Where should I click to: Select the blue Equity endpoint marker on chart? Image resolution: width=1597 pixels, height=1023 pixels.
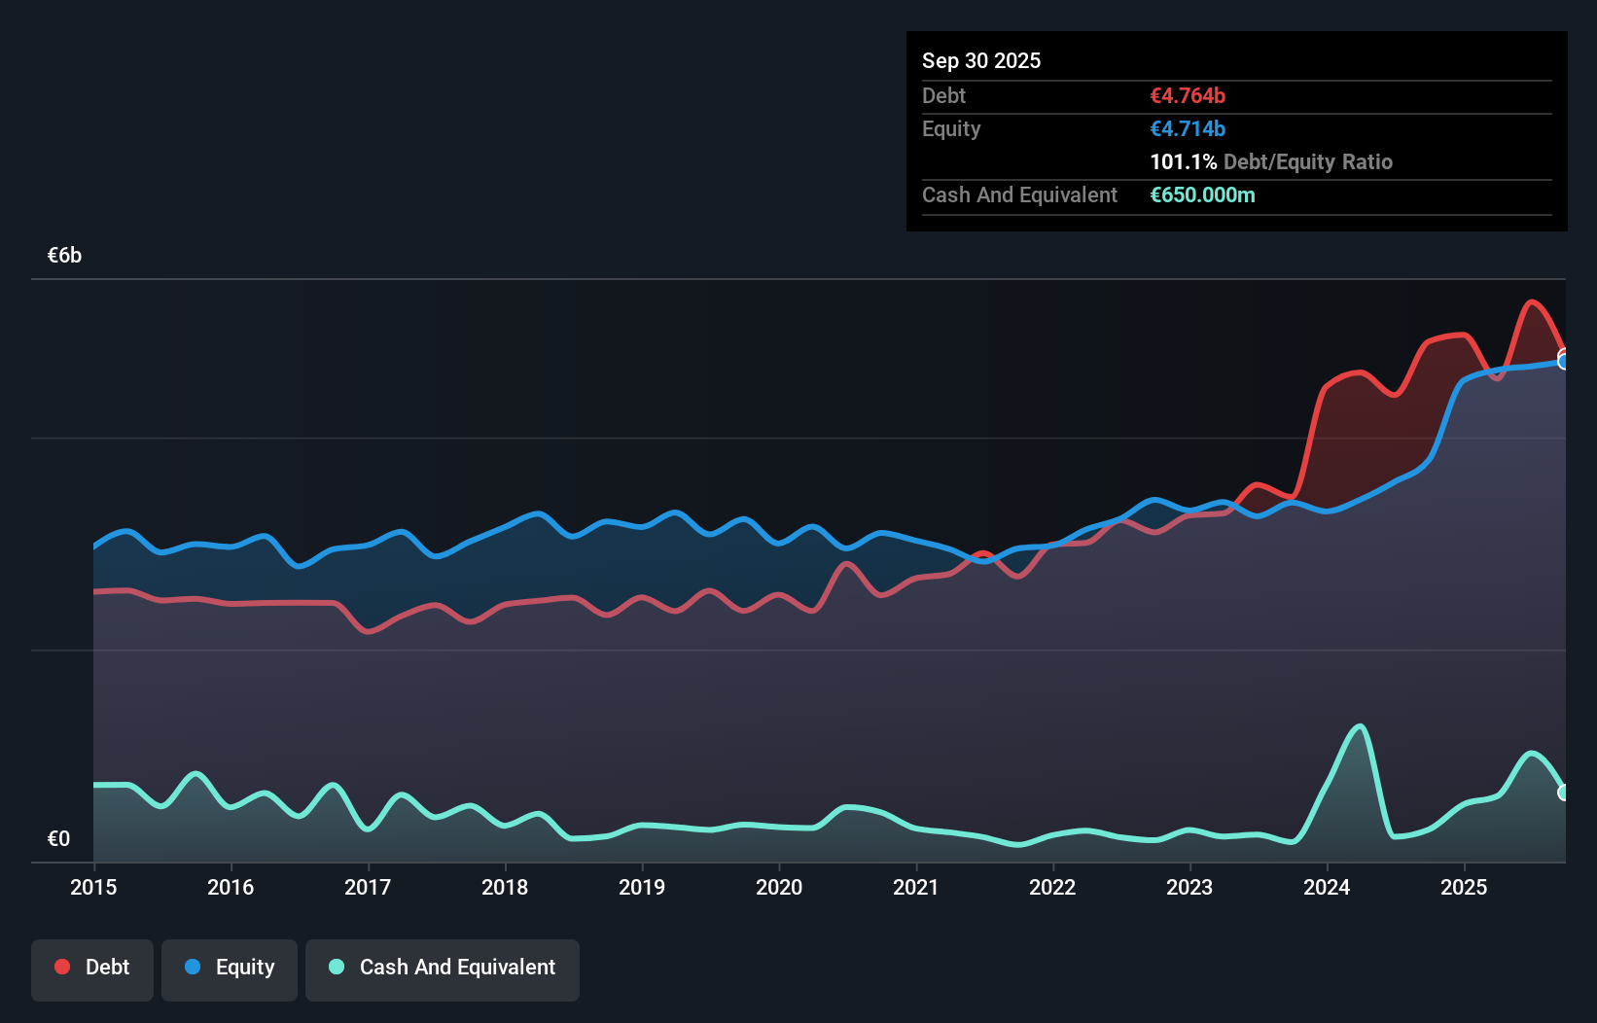tap(1564, 362)
